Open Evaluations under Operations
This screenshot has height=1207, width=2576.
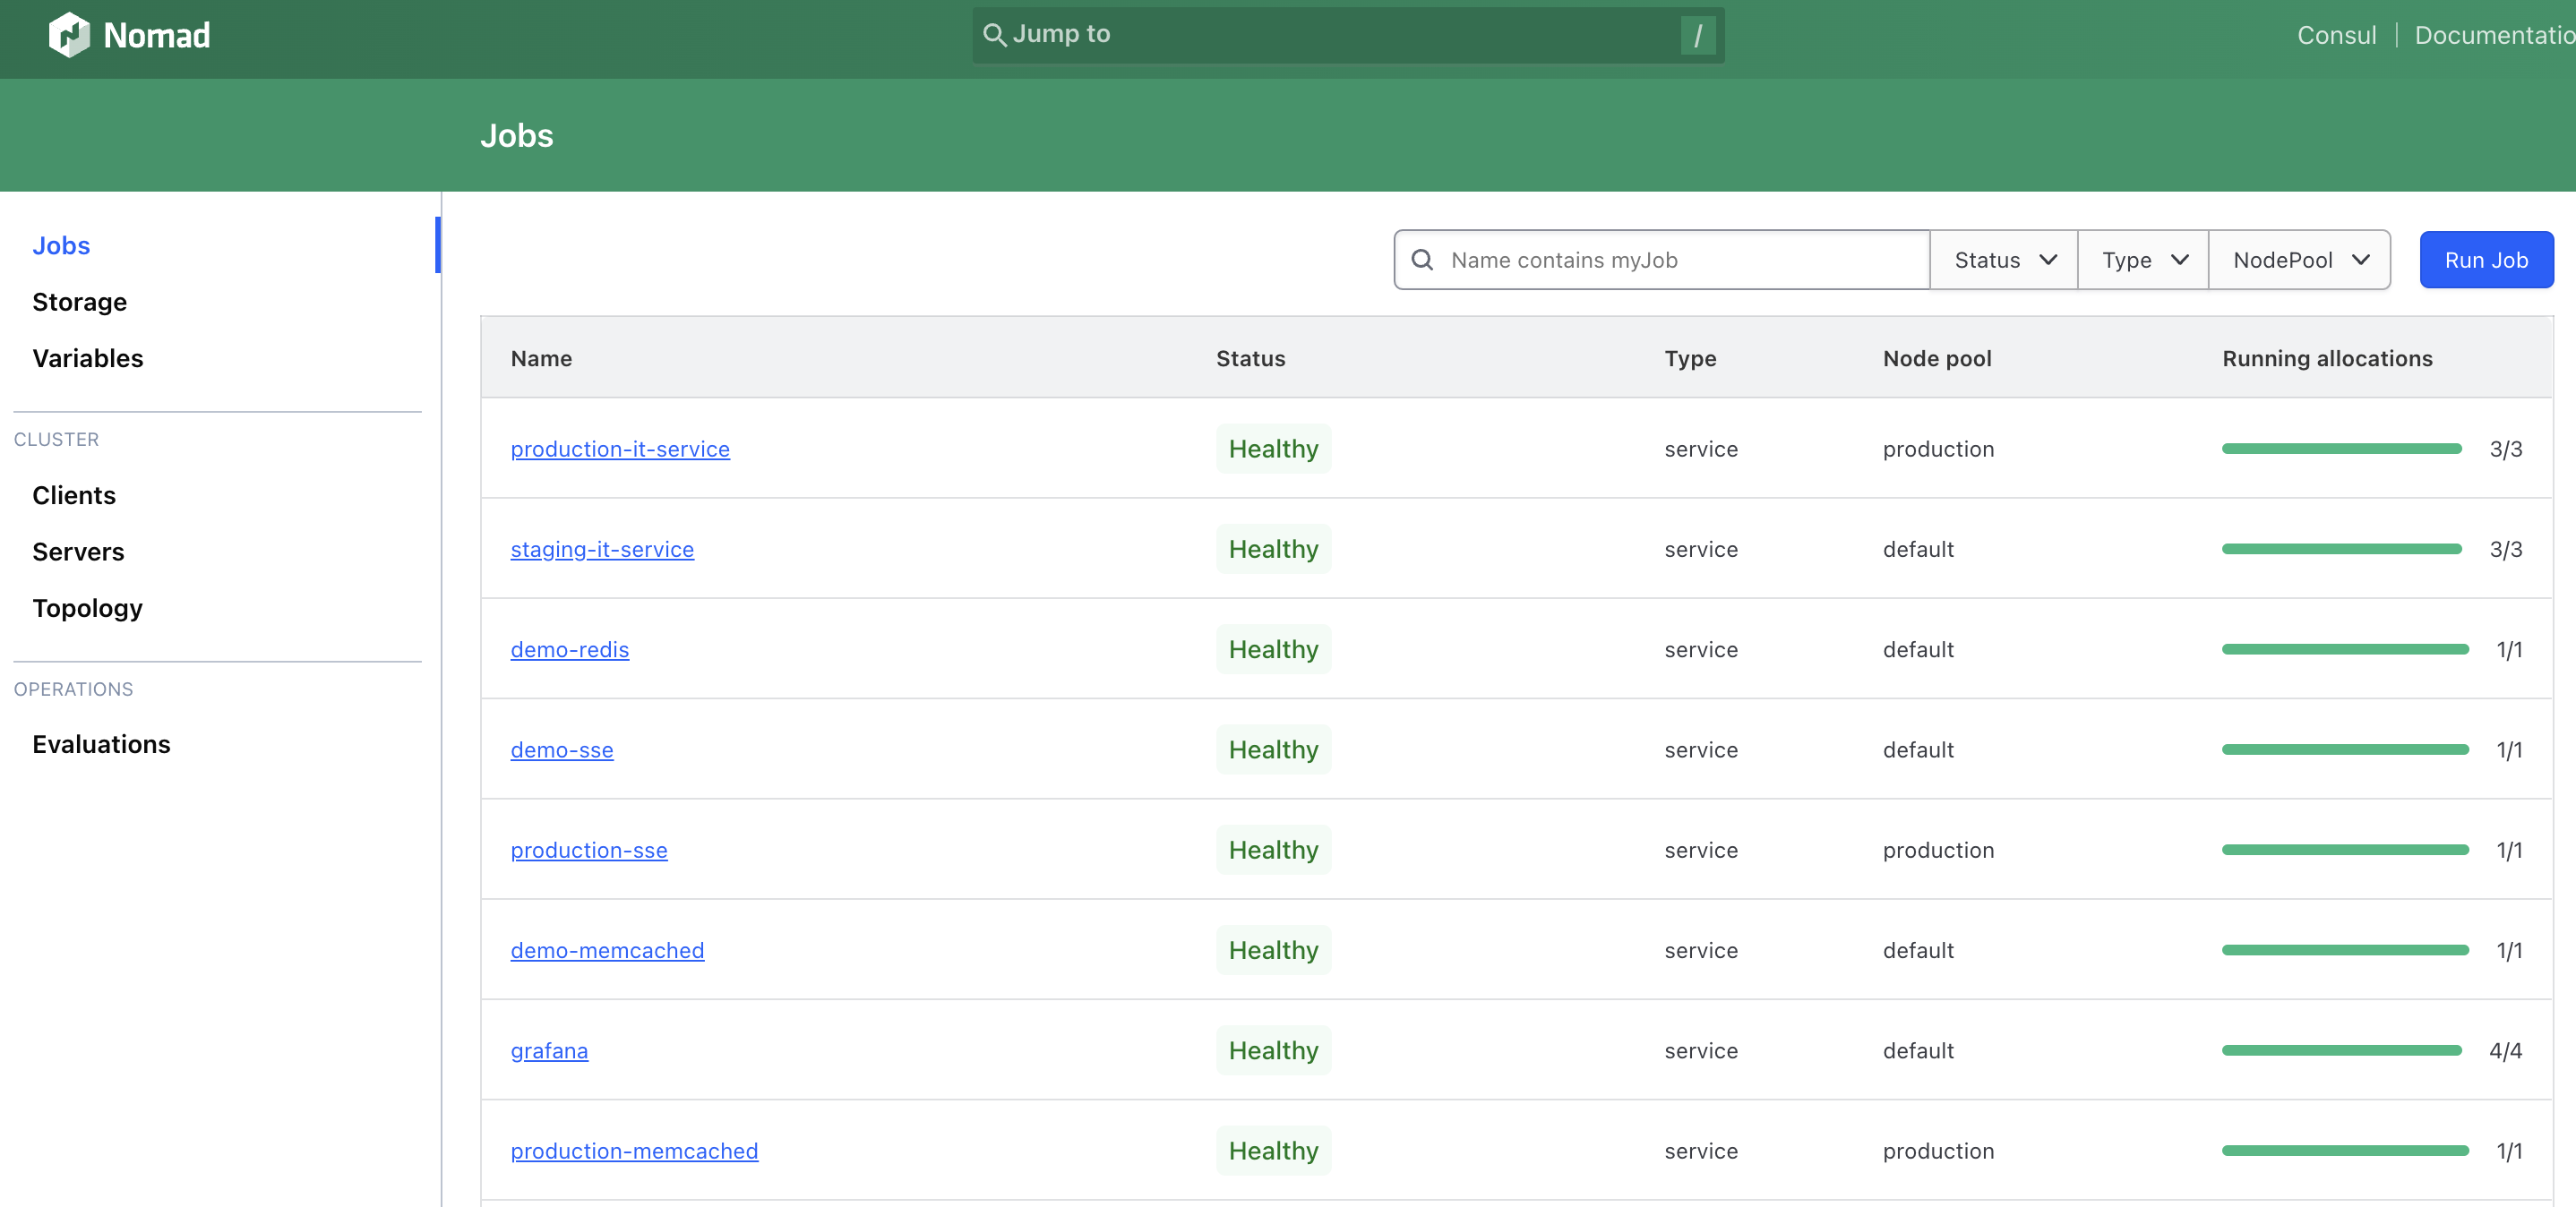(x=101, y=744)
